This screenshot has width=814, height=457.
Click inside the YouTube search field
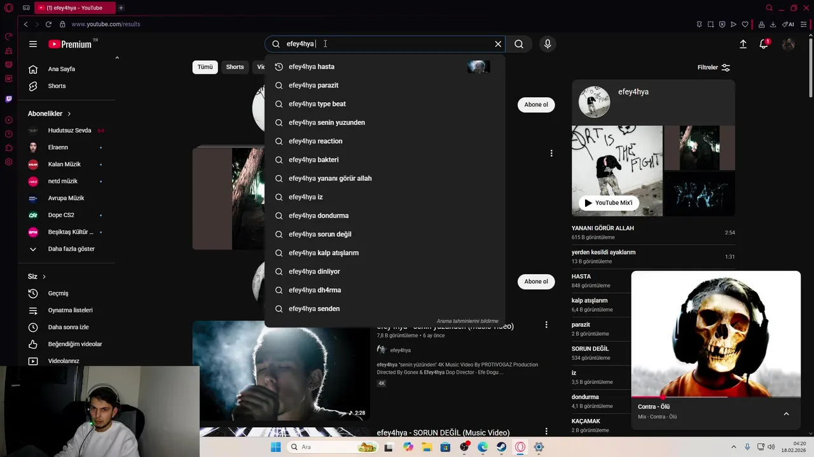pos(385,44)
